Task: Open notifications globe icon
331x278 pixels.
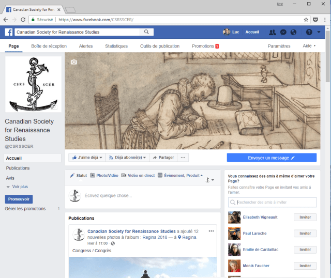Action: (293, 32)
